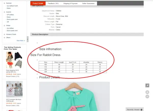Viewport: 153px width, 111px height.
Task: Switch to the Feedback (161) tab
Action: pyautogui.click(x=53, y=3)
